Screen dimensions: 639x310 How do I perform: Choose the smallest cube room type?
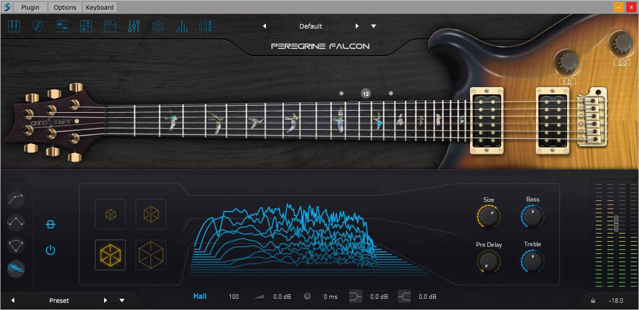coord(110,214)
